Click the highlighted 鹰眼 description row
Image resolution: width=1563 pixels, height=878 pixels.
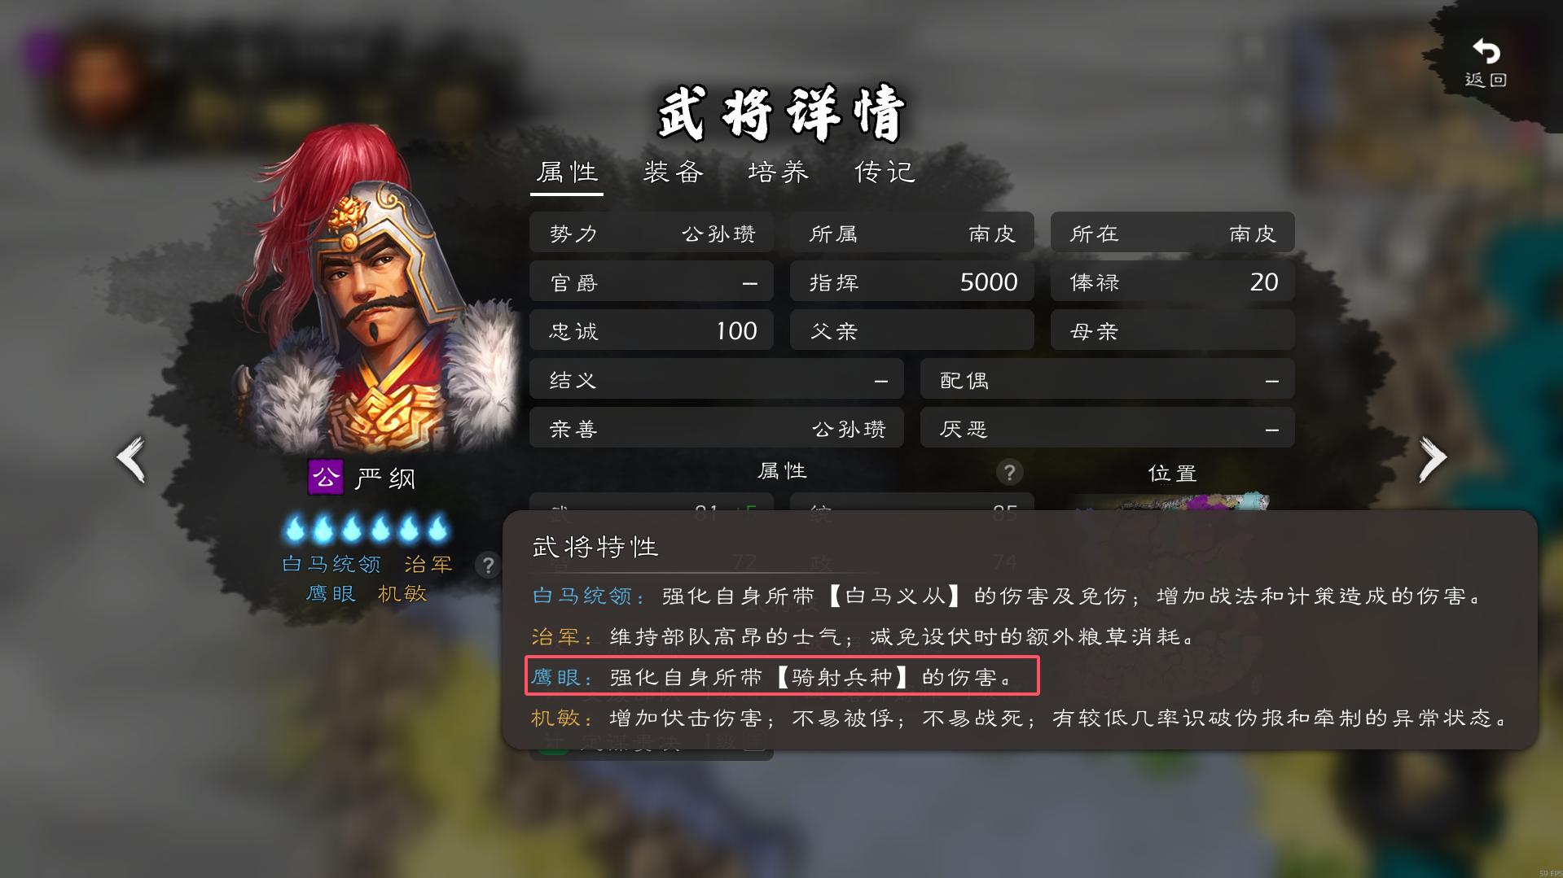click(782, 676)
